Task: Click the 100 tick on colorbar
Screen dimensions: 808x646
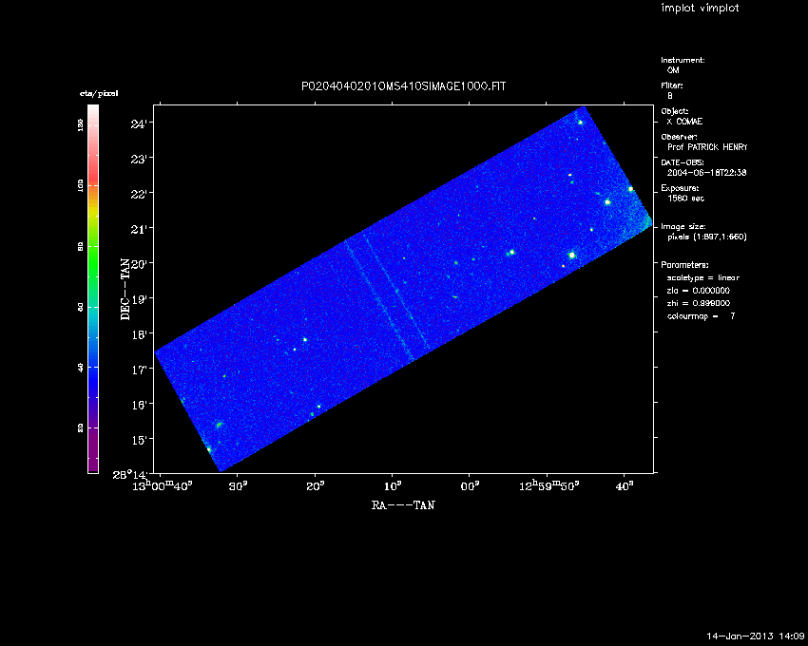Action: pyautogui.click(x=81, y=186)
